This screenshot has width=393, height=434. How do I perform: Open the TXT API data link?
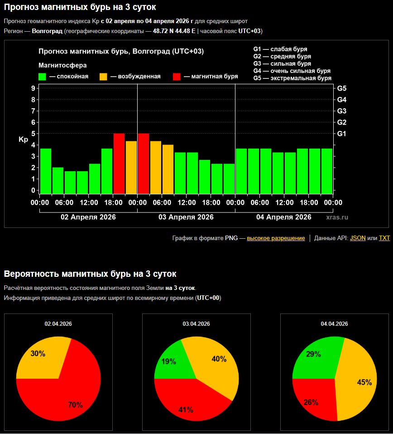pos(384,238)
